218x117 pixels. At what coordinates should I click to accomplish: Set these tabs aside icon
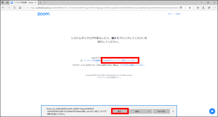click(x=7, y=2)
